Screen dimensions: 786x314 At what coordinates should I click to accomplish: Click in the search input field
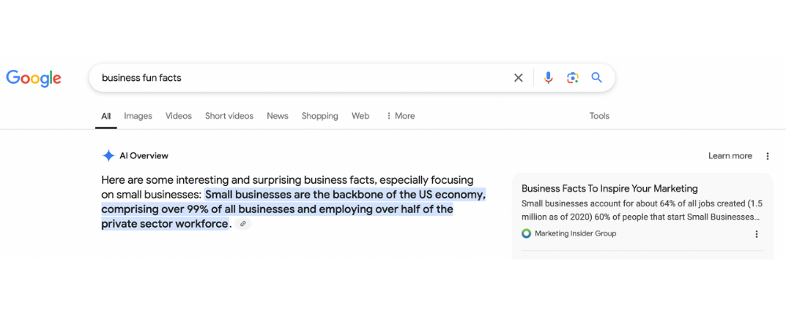pyautogui.click(x=299, y=78)
